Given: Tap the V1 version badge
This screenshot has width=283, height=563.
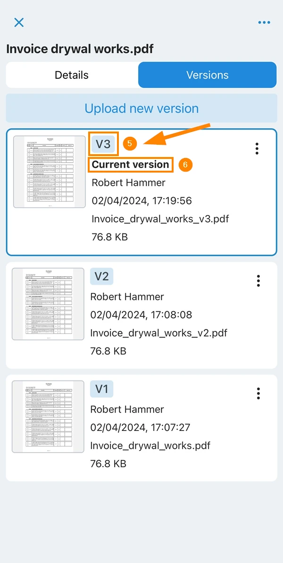Looking at the screenshot, I should pyautogui.click(x=101, y=389).
